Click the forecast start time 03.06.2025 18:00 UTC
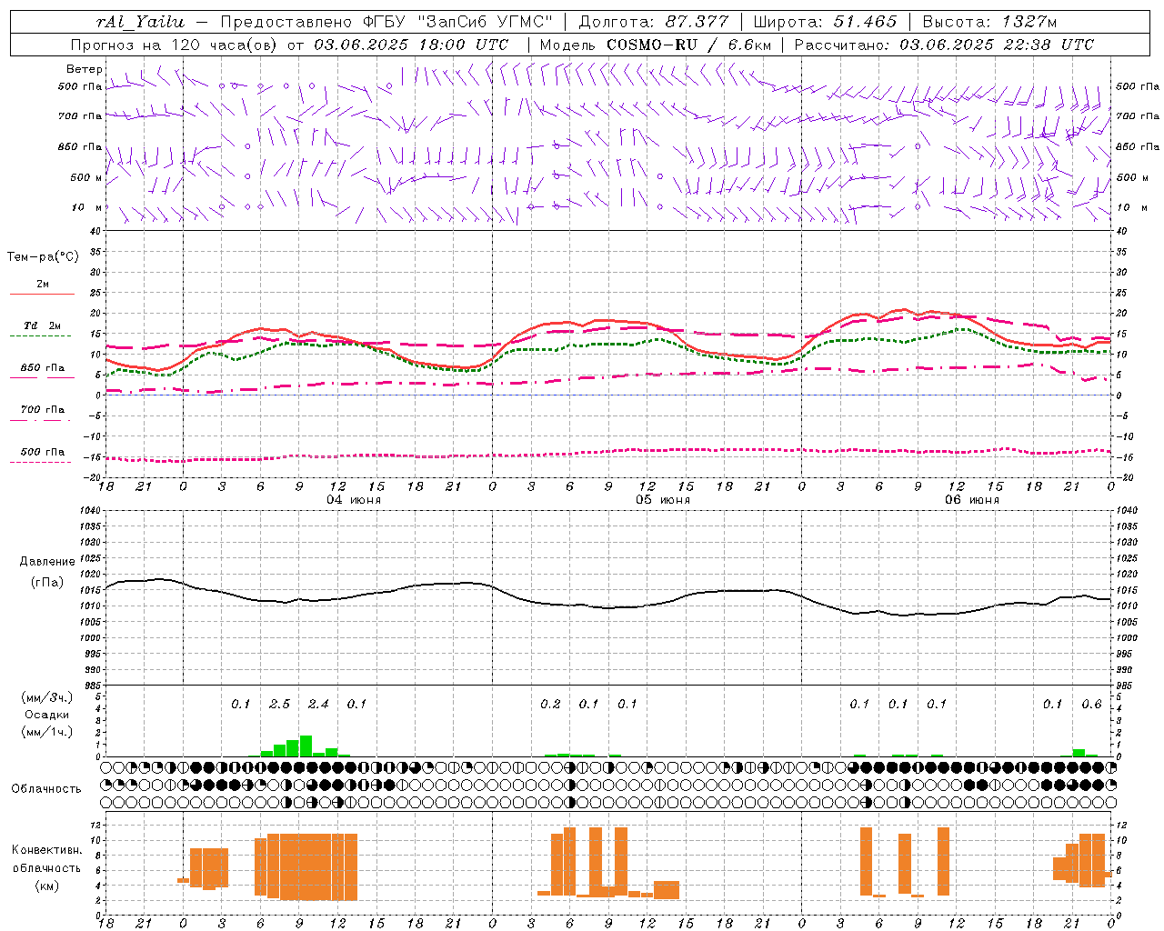The image size is (1164, 931). (x=411, y=45)
